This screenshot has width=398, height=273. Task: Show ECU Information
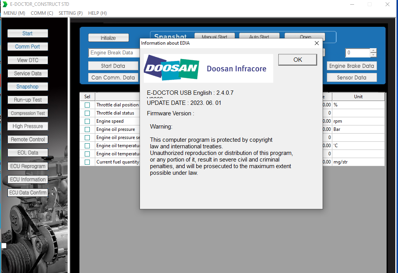pyautogui.click(x=28, y=179)
